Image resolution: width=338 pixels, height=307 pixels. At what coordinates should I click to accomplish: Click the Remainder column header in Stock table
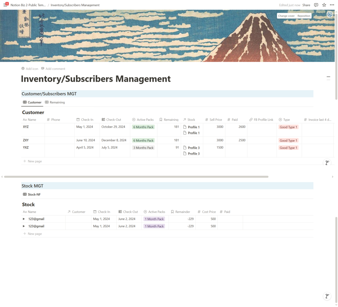(x=180, y=212)
